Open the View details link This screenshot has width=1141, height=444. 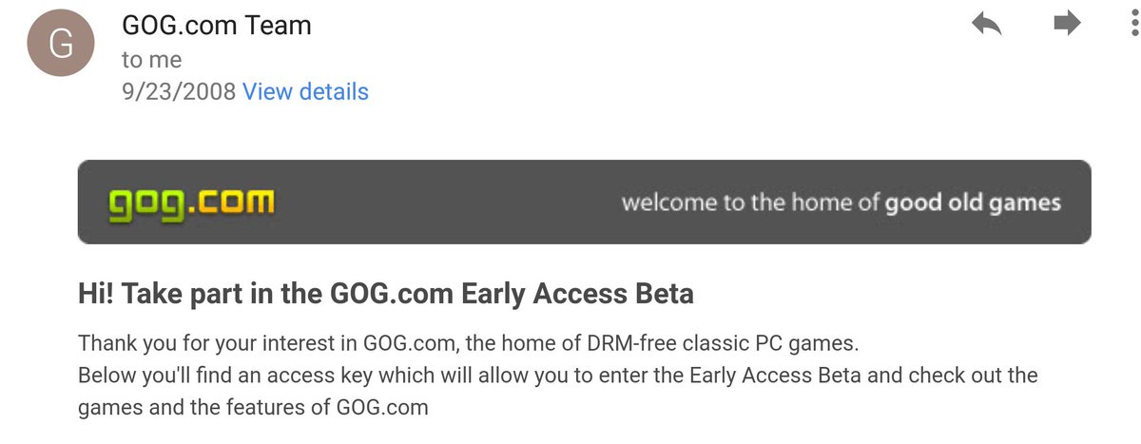[x=305, y=92]
